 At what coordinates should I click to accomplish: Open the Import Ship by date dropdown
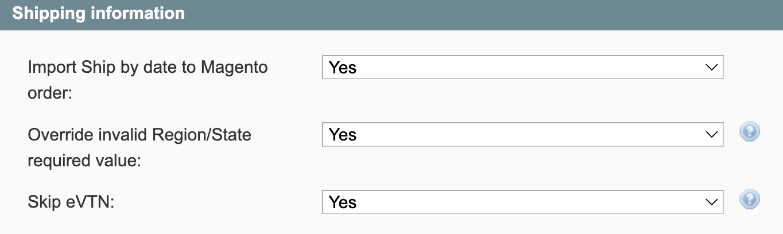tap(522, 67)
